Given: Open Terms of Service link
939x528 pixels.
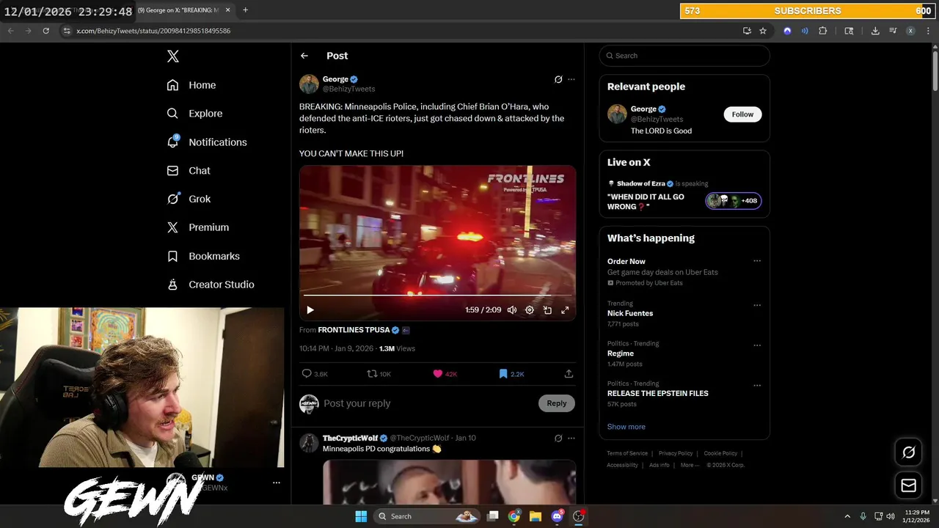Looking at the screenshot, I should pos(627,453).
